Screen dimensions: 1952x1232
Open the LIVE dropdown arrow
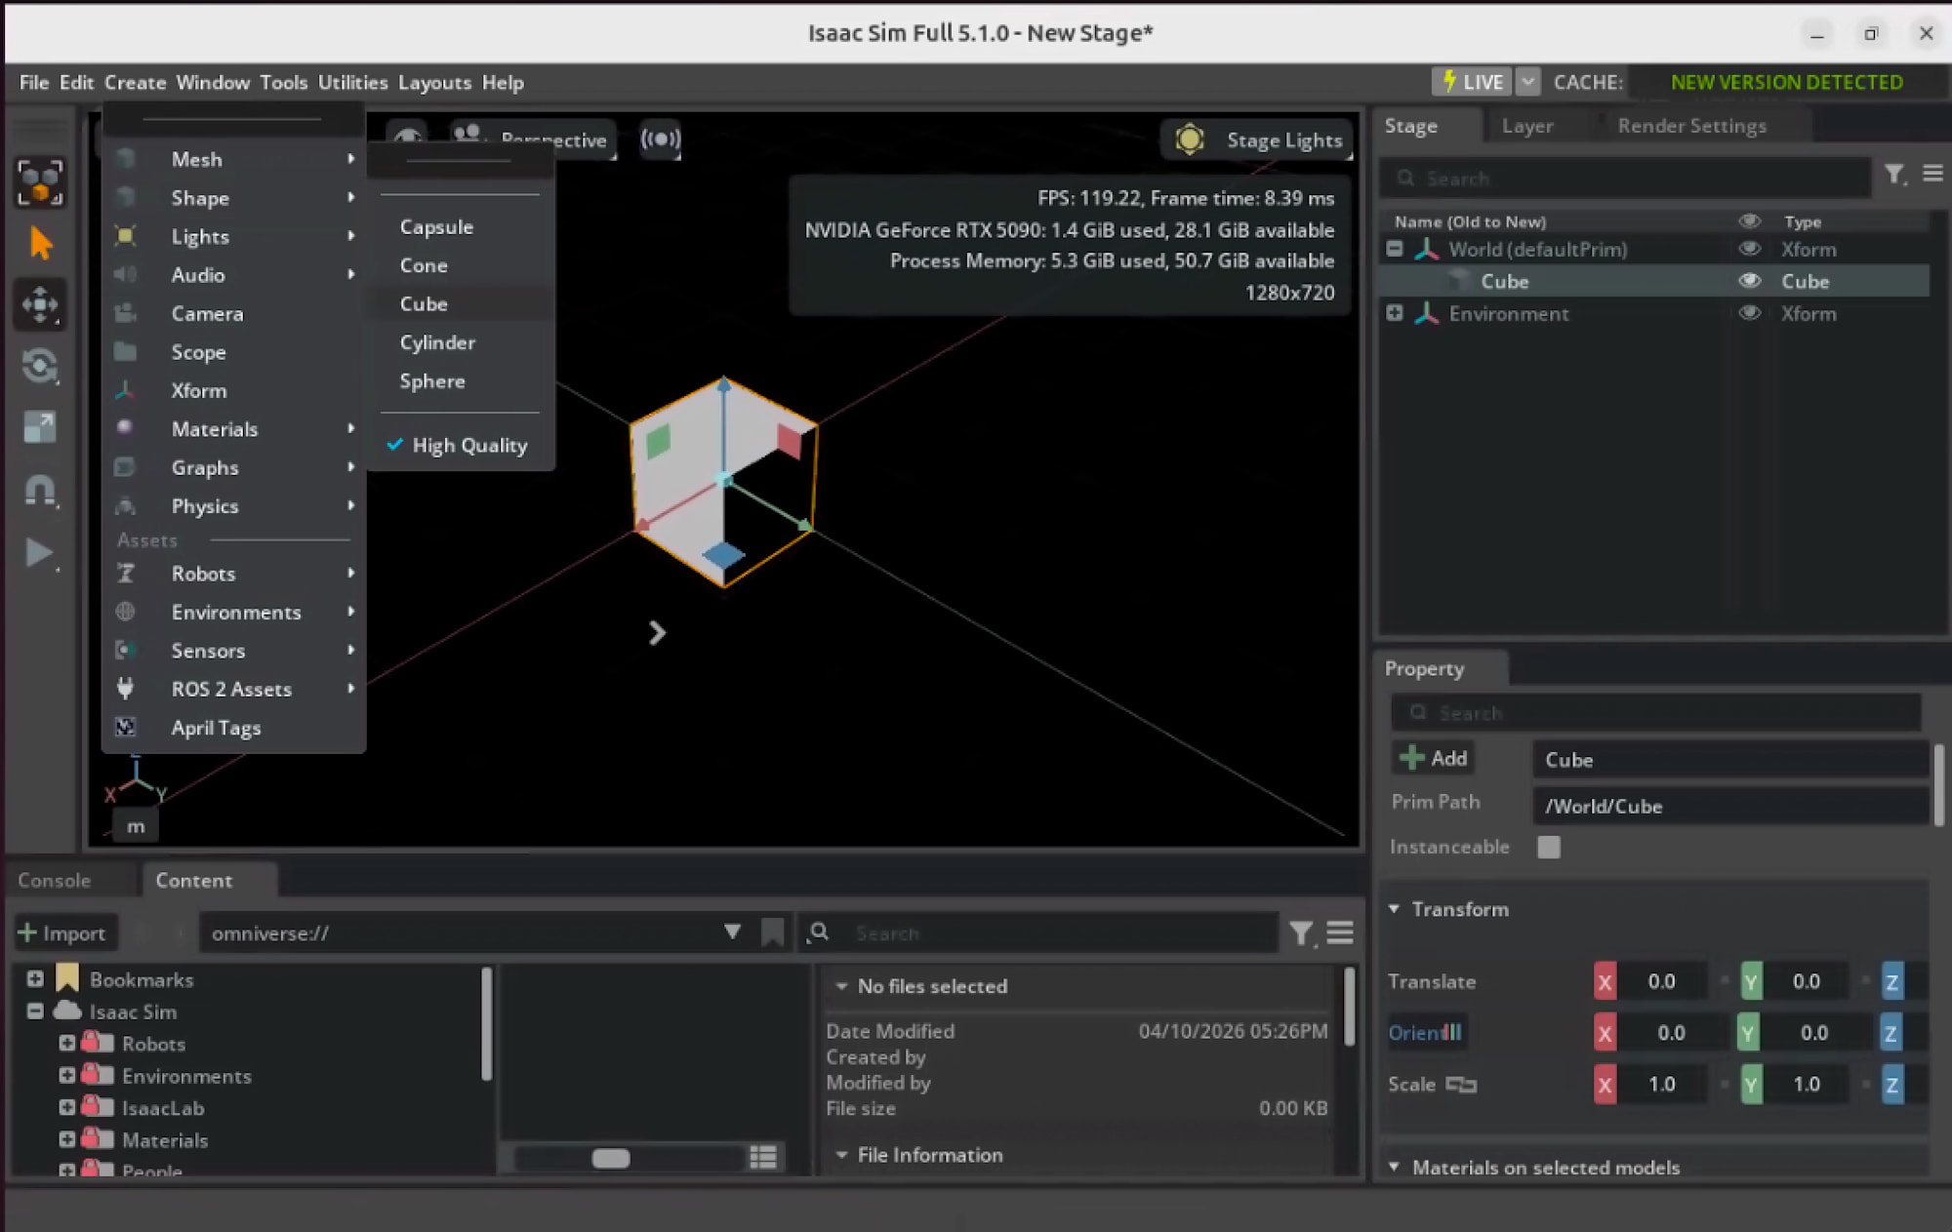coord(1528,82)
